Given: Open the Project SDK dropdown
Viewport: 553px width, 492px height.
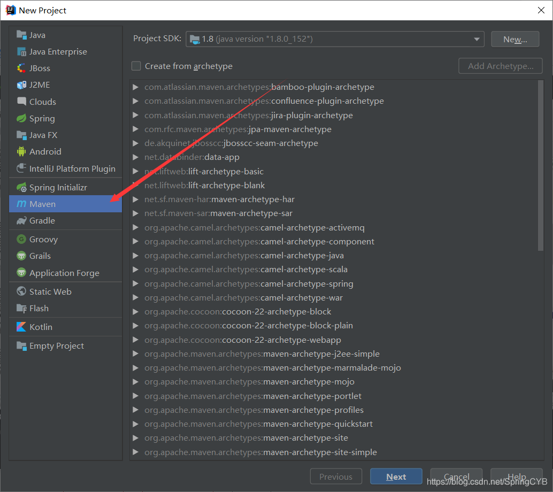Looking at the screenshot, I should pos(335,39).
